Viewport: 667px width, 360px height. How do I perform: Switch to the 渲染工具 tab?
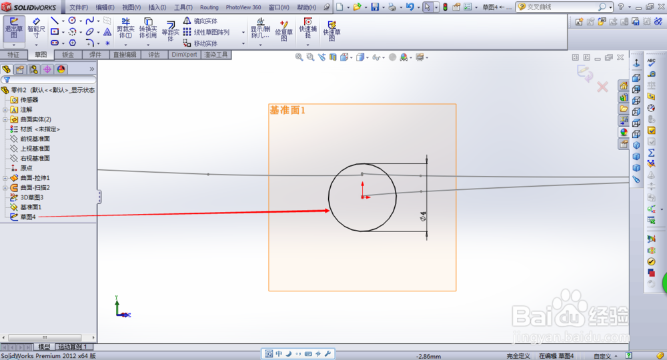(x=216, y=55)
